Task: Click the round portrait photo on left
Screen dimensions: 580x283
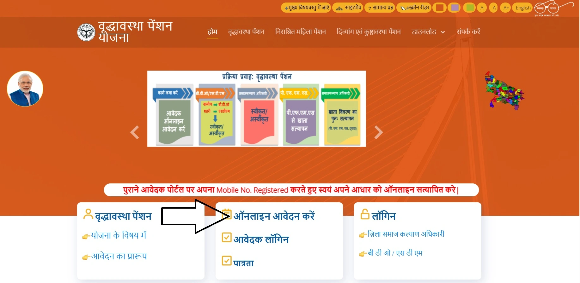Action: coord(25,89)
